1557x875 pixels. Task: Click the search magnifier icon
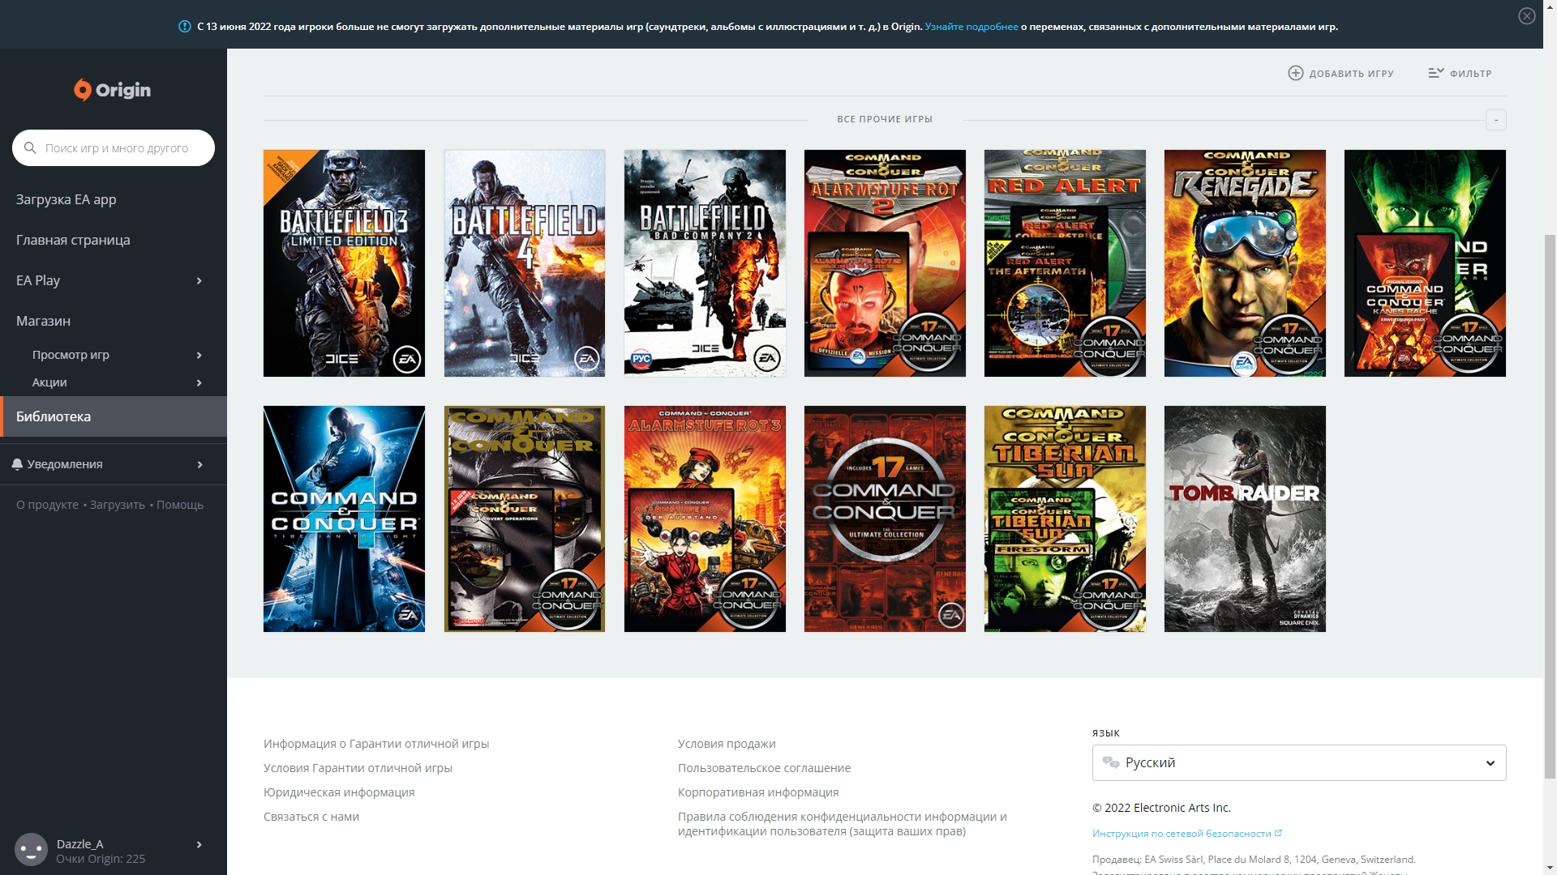30,147
